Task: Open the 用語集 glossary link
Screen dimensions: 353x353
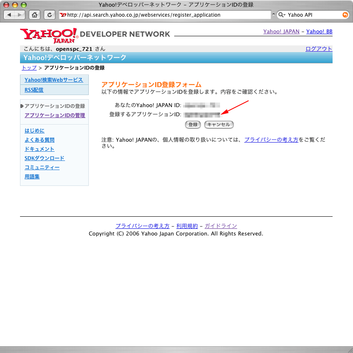Action: [x=32, y=177]
